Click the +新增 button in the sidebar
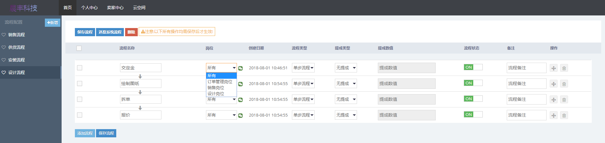 [x=52, y=23]
